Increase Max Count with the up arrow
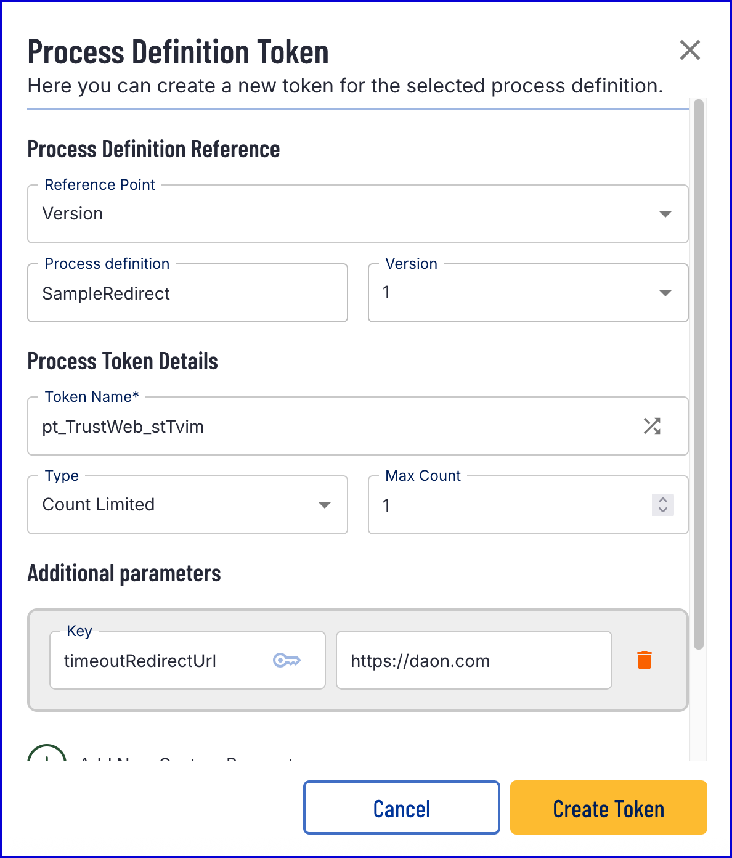This screenshot has width=732, height=858. coord(663,500)
